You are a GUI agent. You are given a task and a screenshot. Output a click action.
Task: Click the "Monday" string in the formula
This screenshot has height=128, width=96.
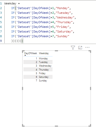pos(62,8)
